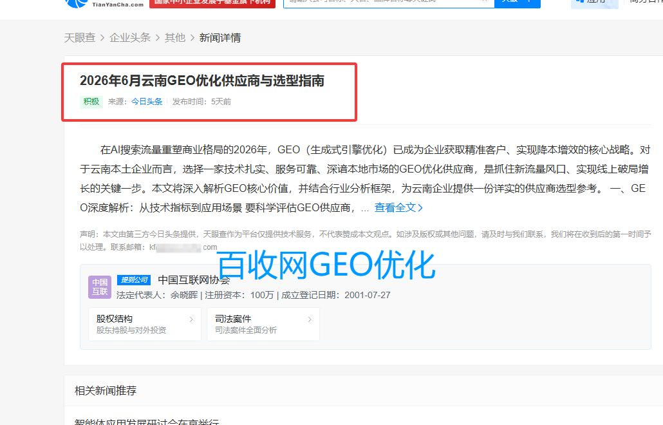This screenshot has height=425, width=663.
Task: Open related news 智能体应用发展研讨会在京举行
Action: point(147,422)
